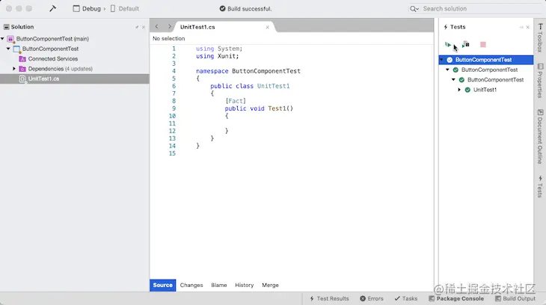Viewport: 546px width, 305px height.
Task: Click passed check icon on selected ButtonComponentTest row
Action: point(450,60)
